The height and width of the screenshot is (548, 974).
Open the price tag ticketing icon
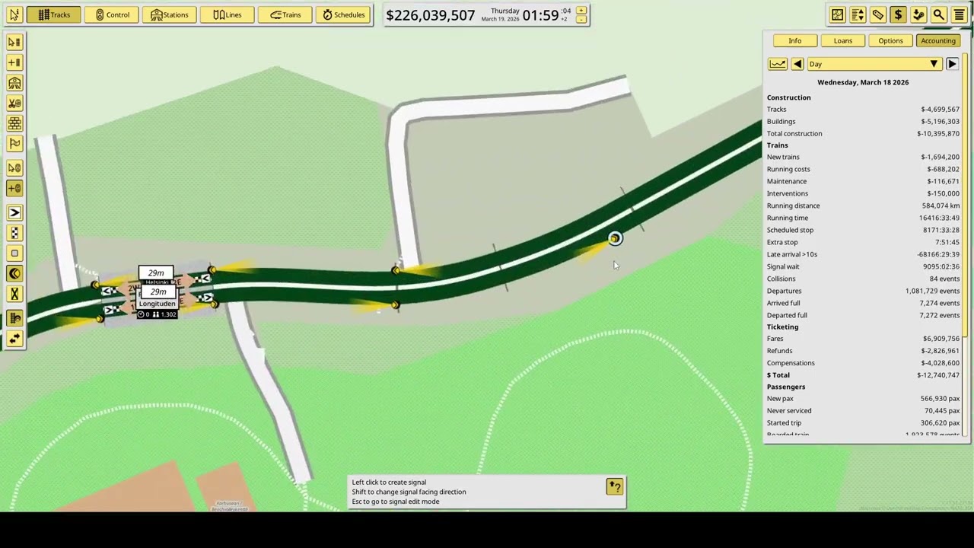pyautogui.click(x=878, y=14)
